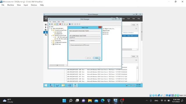Click the server icon in DNS Manager toolbar
This screenshot has width=186, height=104.
[75, 24]
